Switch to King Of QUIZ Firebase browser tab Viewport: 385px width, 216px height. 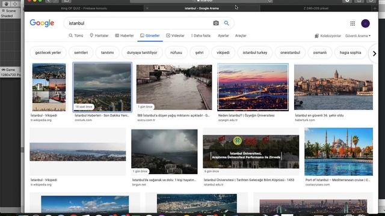tap(84, 8)
